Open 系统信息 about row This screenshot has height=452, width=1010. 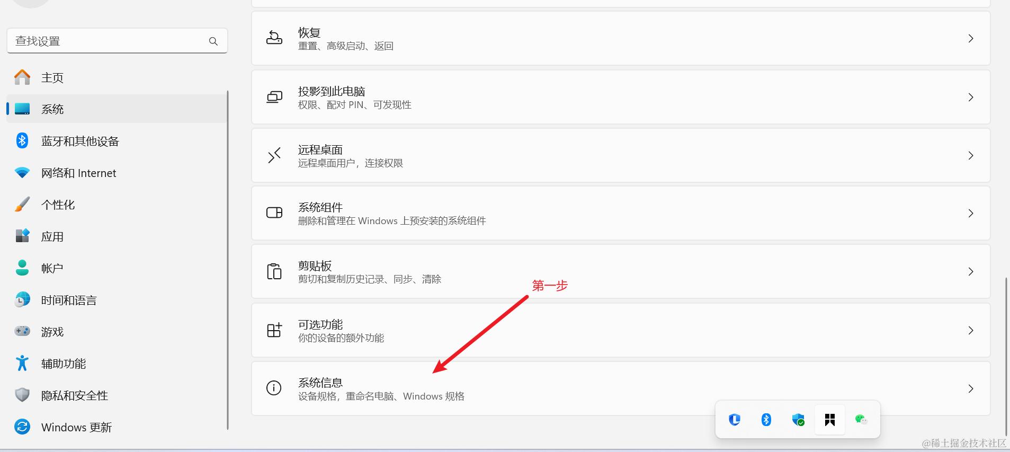pyautogui.click(x=621, y=388)
